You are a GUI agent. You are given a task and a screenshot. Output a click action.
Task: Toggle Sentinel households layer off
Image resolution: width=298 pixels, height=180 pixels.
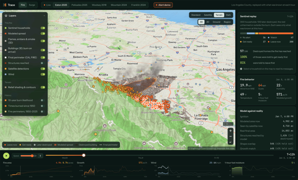tap(43, 28)
